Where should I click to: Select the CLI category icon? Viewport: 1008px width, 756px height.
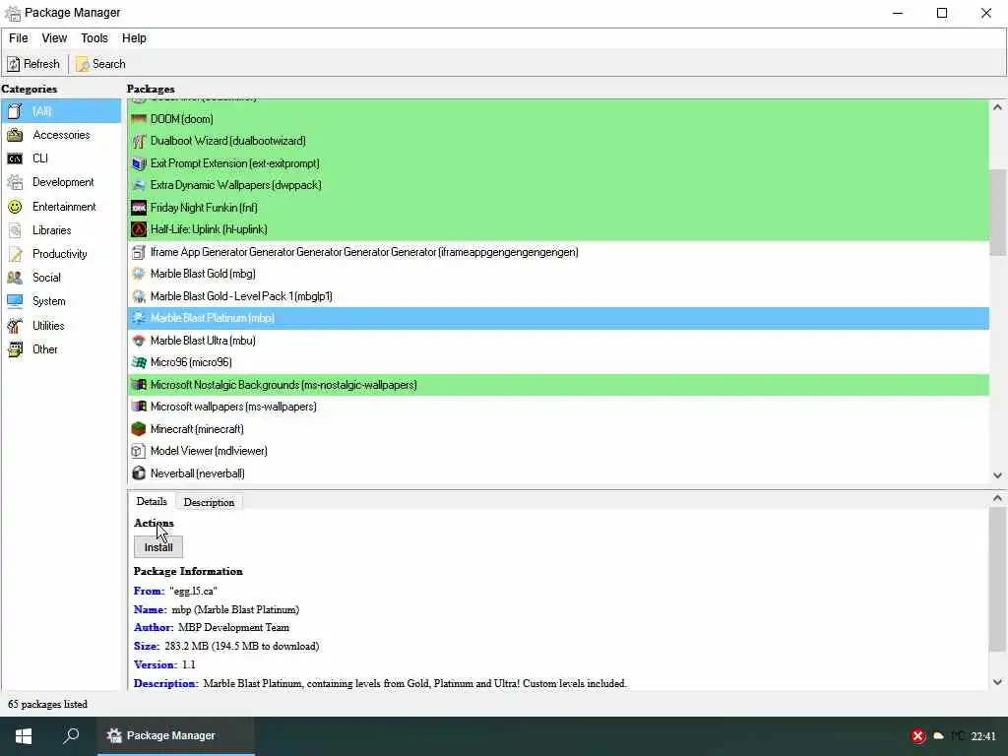(x=15, y=158)
